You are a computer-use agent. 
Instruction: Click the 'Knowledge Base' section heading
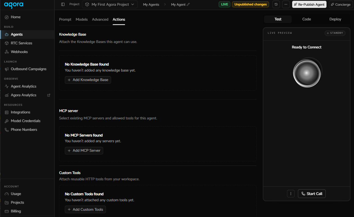pyautogui.click(x=73, y=35)
